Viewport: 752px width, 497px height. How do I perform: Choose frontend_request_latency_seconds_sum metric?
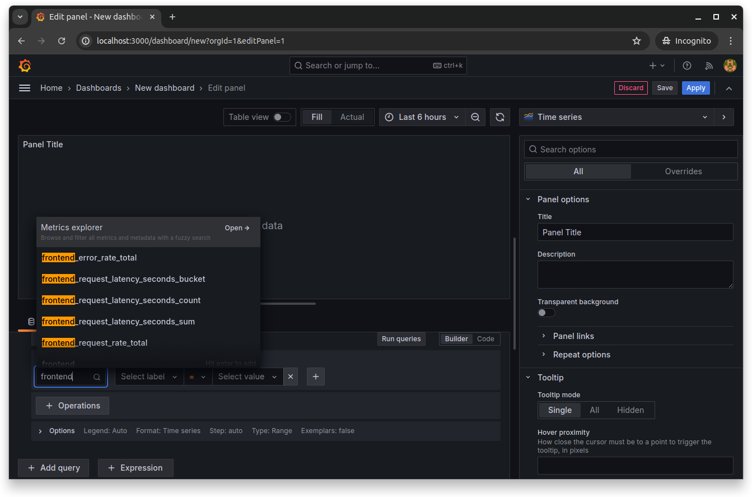click(x=148, y=322)
